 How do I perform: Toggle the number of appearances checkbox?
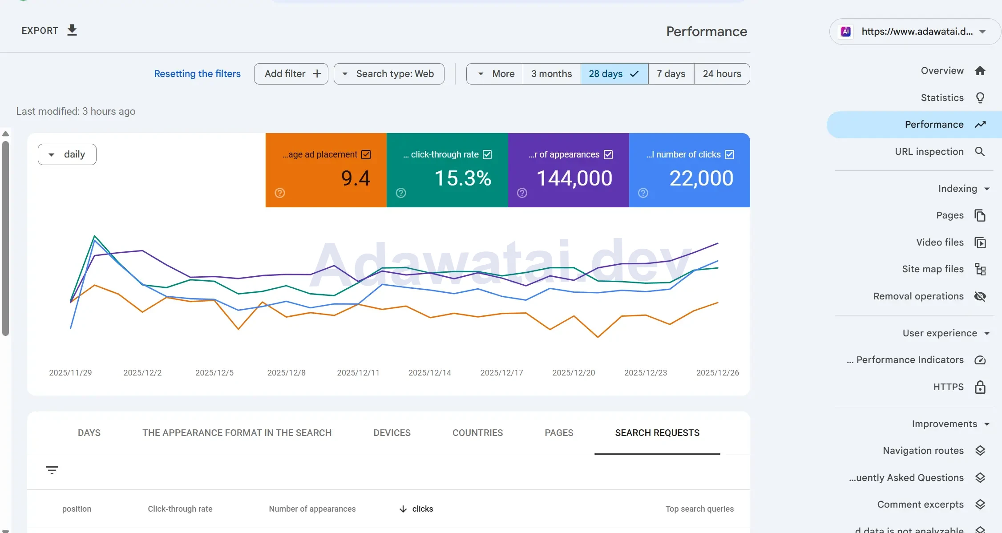608,154
